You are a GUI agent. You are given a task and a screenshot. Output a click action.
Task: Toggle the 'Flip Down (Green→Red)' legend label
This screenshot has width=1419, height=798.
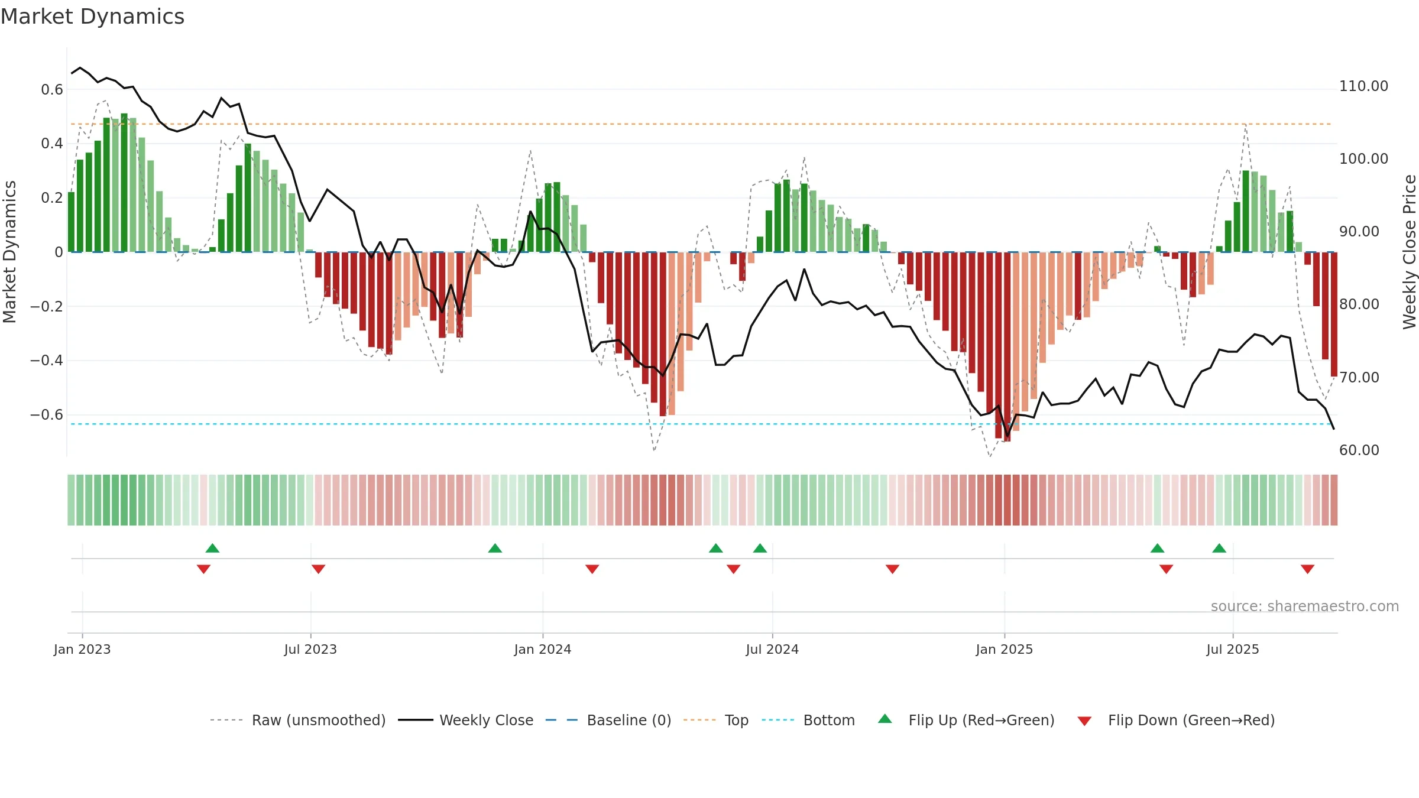click(1191, 720)
